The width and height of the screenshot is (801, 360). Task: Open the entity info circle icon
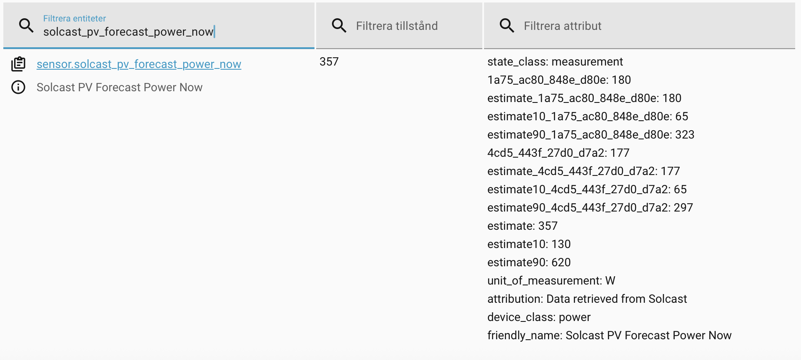(x=18, y=87)
